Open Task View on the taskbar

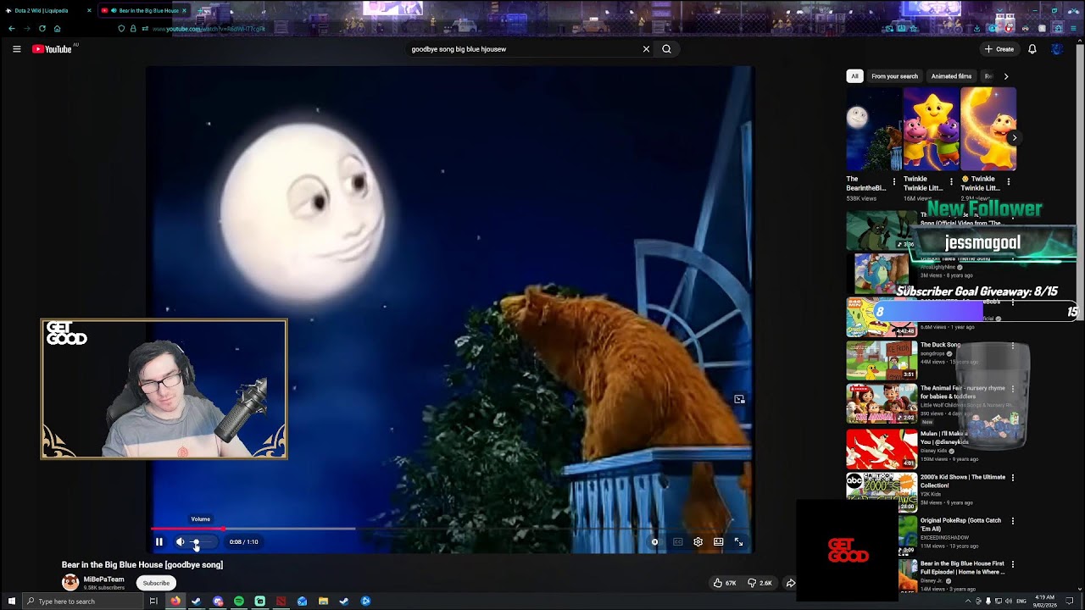pyautogui.click(x=153, y=602)
